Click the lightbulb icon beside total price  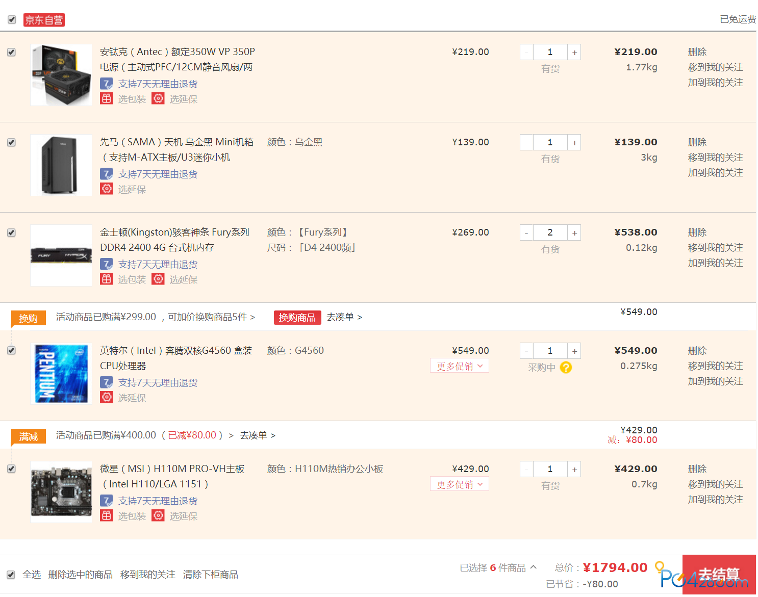tap(660, 566)
